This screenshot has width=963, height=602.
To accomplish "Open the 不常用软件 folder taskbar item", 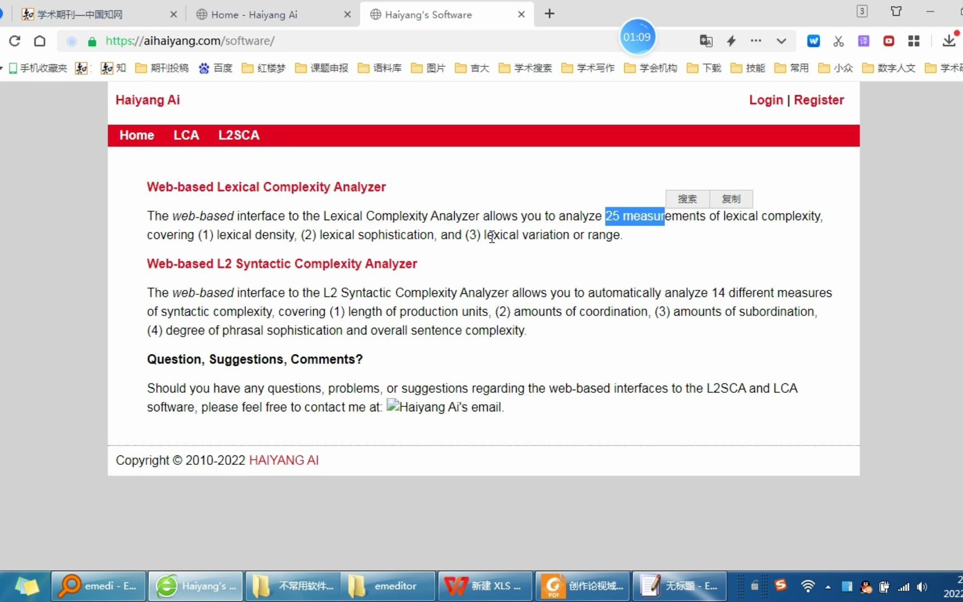I will tap(293, 586).
